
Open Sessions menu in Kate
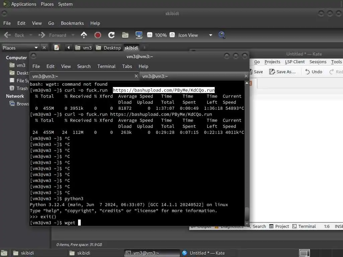(x=318, y=62)
